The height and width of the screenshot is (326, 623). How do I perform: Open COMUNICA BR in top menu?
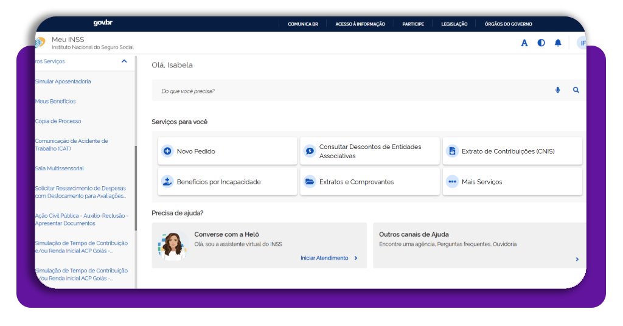(303, 24)
